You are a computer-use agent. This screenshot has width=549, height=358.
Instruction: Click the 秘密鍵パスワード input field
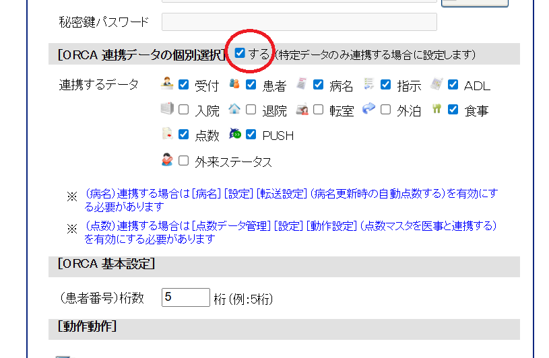[299, 22]
